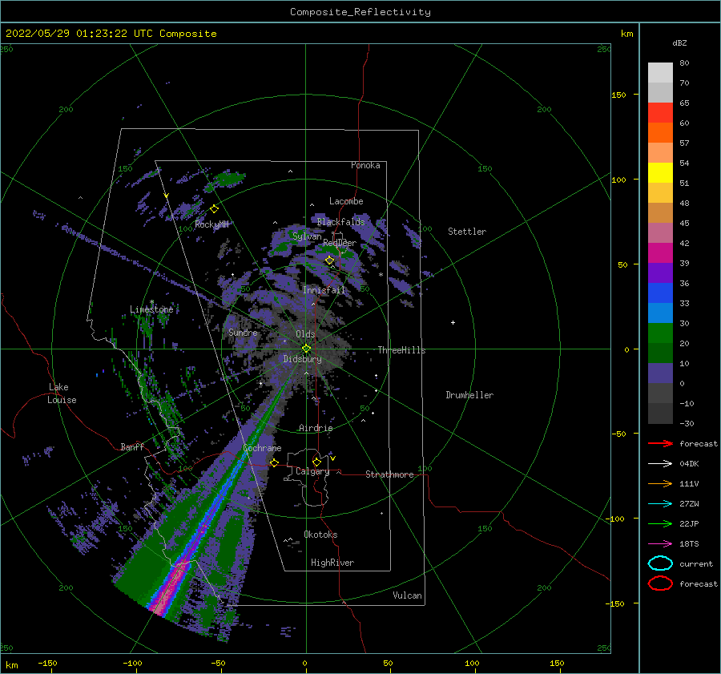
Task: Select the yellow diamond marker above Calgary
Action: pyautogui.click(x=316, y=462)
